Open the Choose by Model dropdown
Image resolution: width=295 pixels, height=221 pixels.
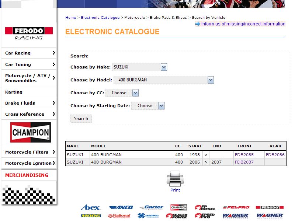pyautogui.click(x=164, y=80)
